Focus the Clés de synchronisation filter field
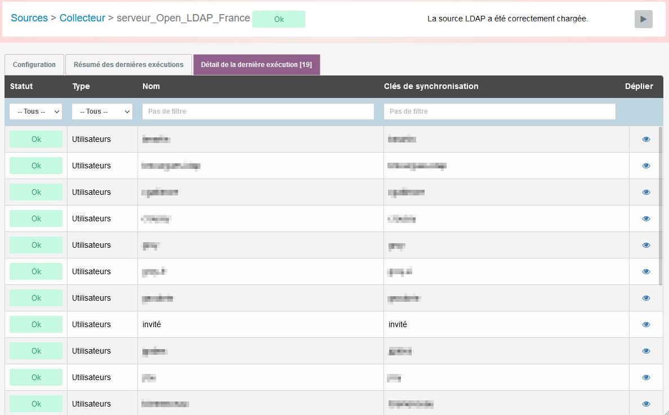This screenshot has height=415, width=669. point(499,111)
